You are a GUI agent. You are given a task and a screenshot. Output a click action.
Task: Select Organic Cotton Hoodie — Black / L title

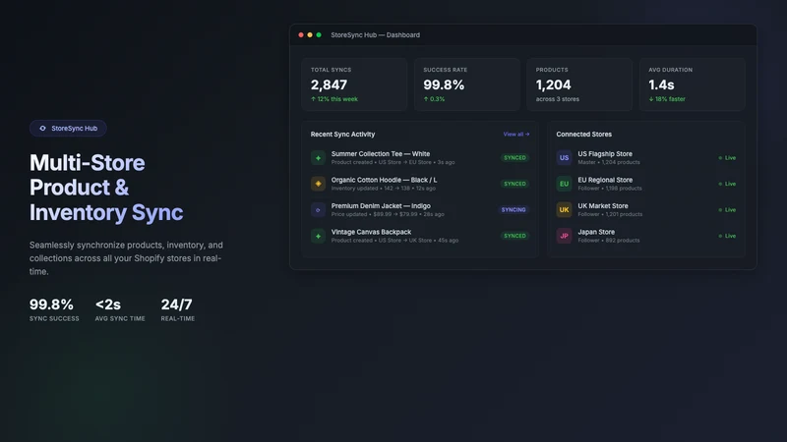(x=384, y=180)
